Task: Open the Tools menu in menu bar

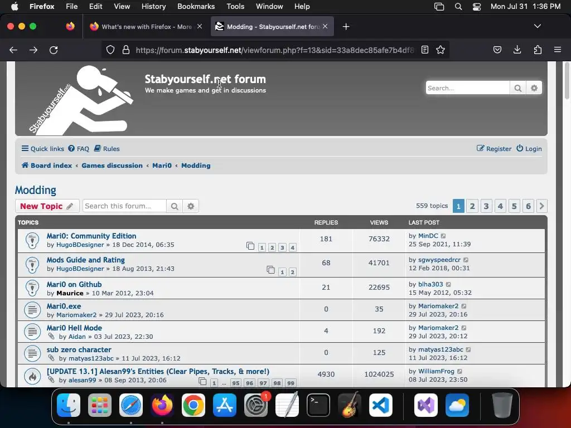Action: tap(235, 6)
